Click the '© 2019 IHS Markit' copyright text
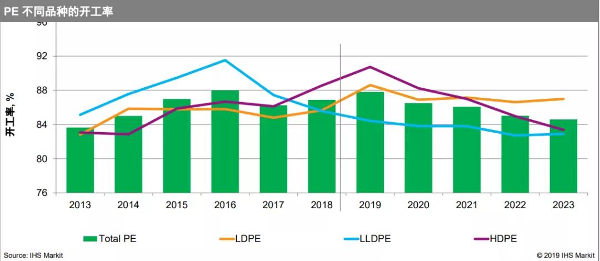600x261 pixels. [566, 255]
